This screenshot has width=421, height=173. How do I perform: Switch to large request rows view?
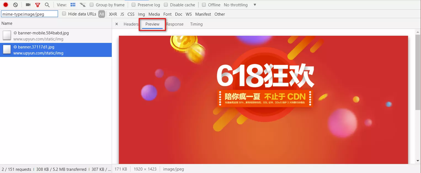[x=73, y=5]
